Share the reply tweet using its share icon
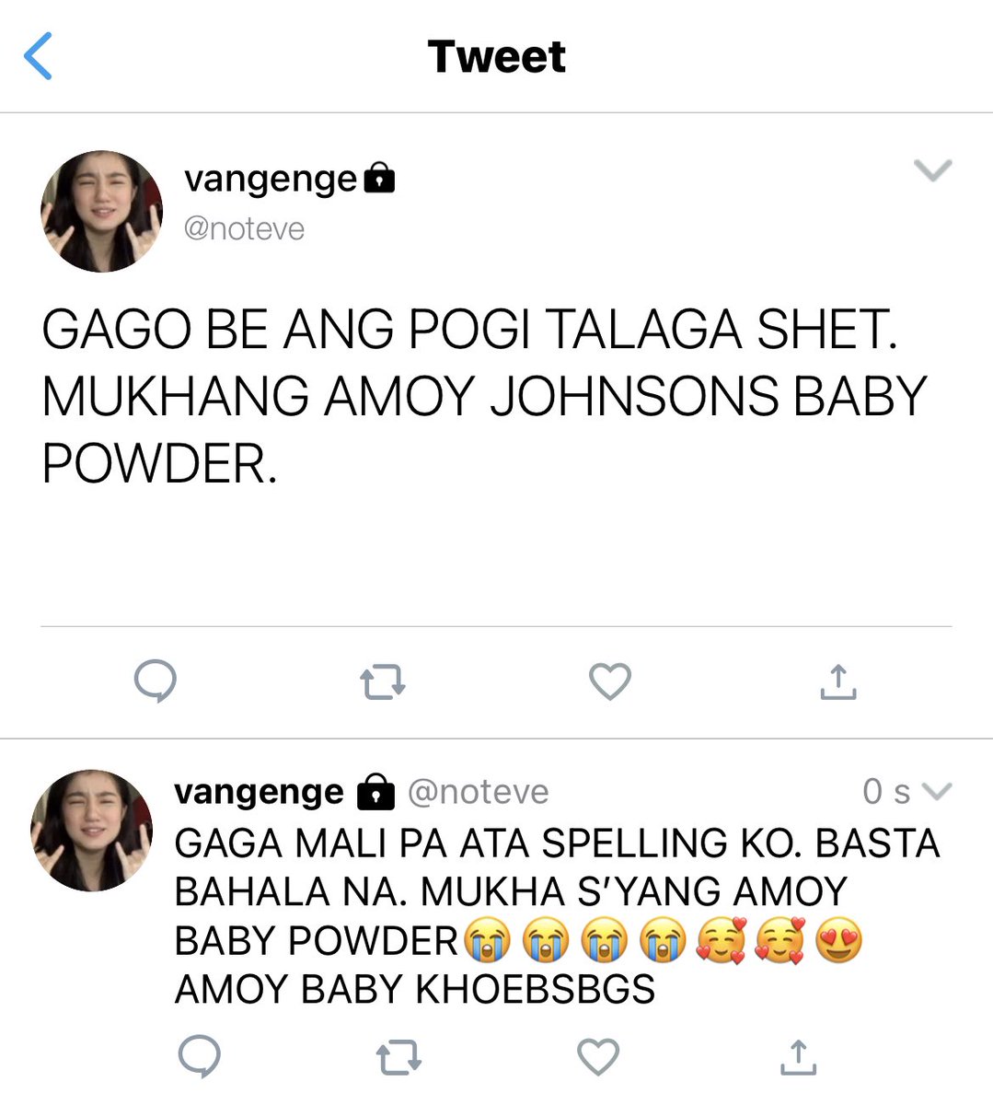This screenshot has height=1105, width=993. (x=798, y=1056)
